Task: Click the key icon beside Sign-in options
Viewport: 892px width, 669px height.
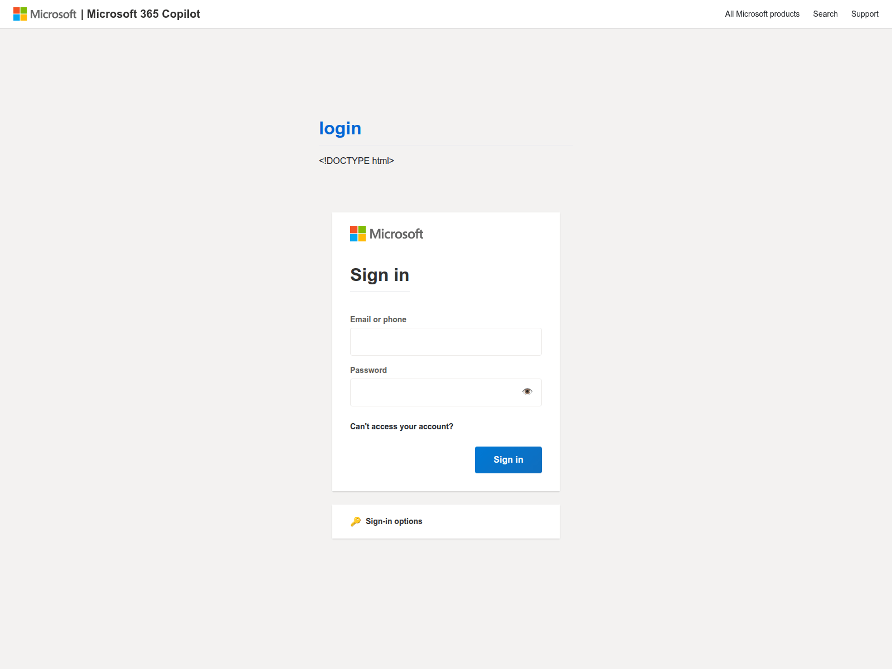Action: tap(356, 521)
